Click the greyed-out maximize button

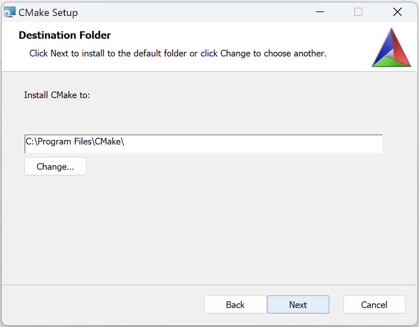pyautogui.click(x=358, y=12)
